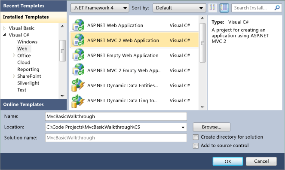Open the Installed Templates section
Viewport: 285px width, 170px height.
click(34, 17)
